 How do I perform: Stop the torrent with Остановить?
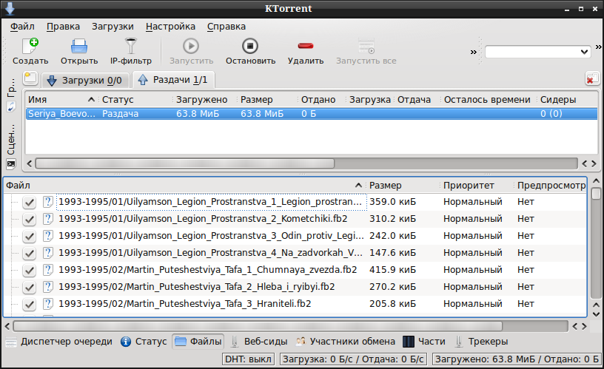(250, 52)
